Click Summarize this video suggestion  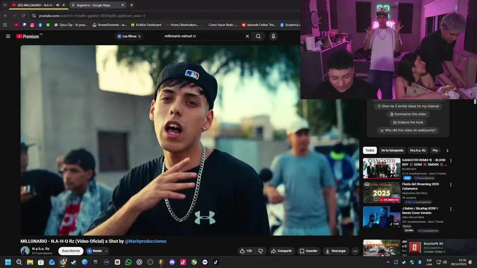point(408,114)
